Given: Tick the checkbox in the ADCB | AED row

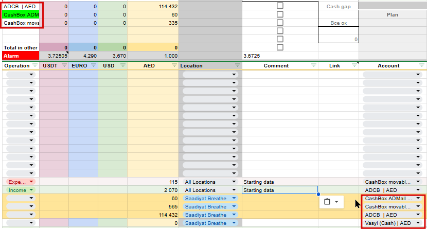Looking at the screenshot, I should click(280, 6).
